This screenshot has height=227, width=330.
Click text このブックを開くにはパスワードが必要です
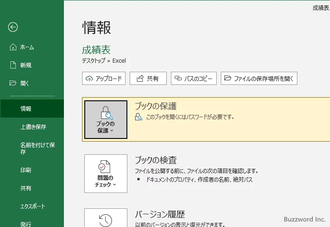tap(190, 117)
